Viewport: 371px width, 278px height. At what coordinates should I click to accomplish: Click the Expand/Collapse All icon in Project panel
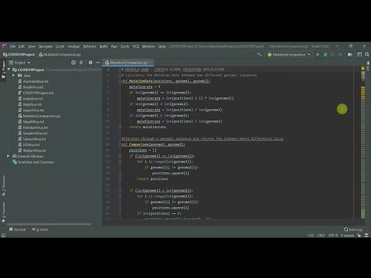81,63
